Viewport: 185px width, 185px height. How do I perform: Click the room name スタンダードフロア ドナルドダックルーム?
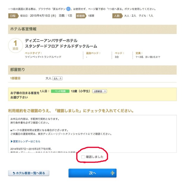61,46
